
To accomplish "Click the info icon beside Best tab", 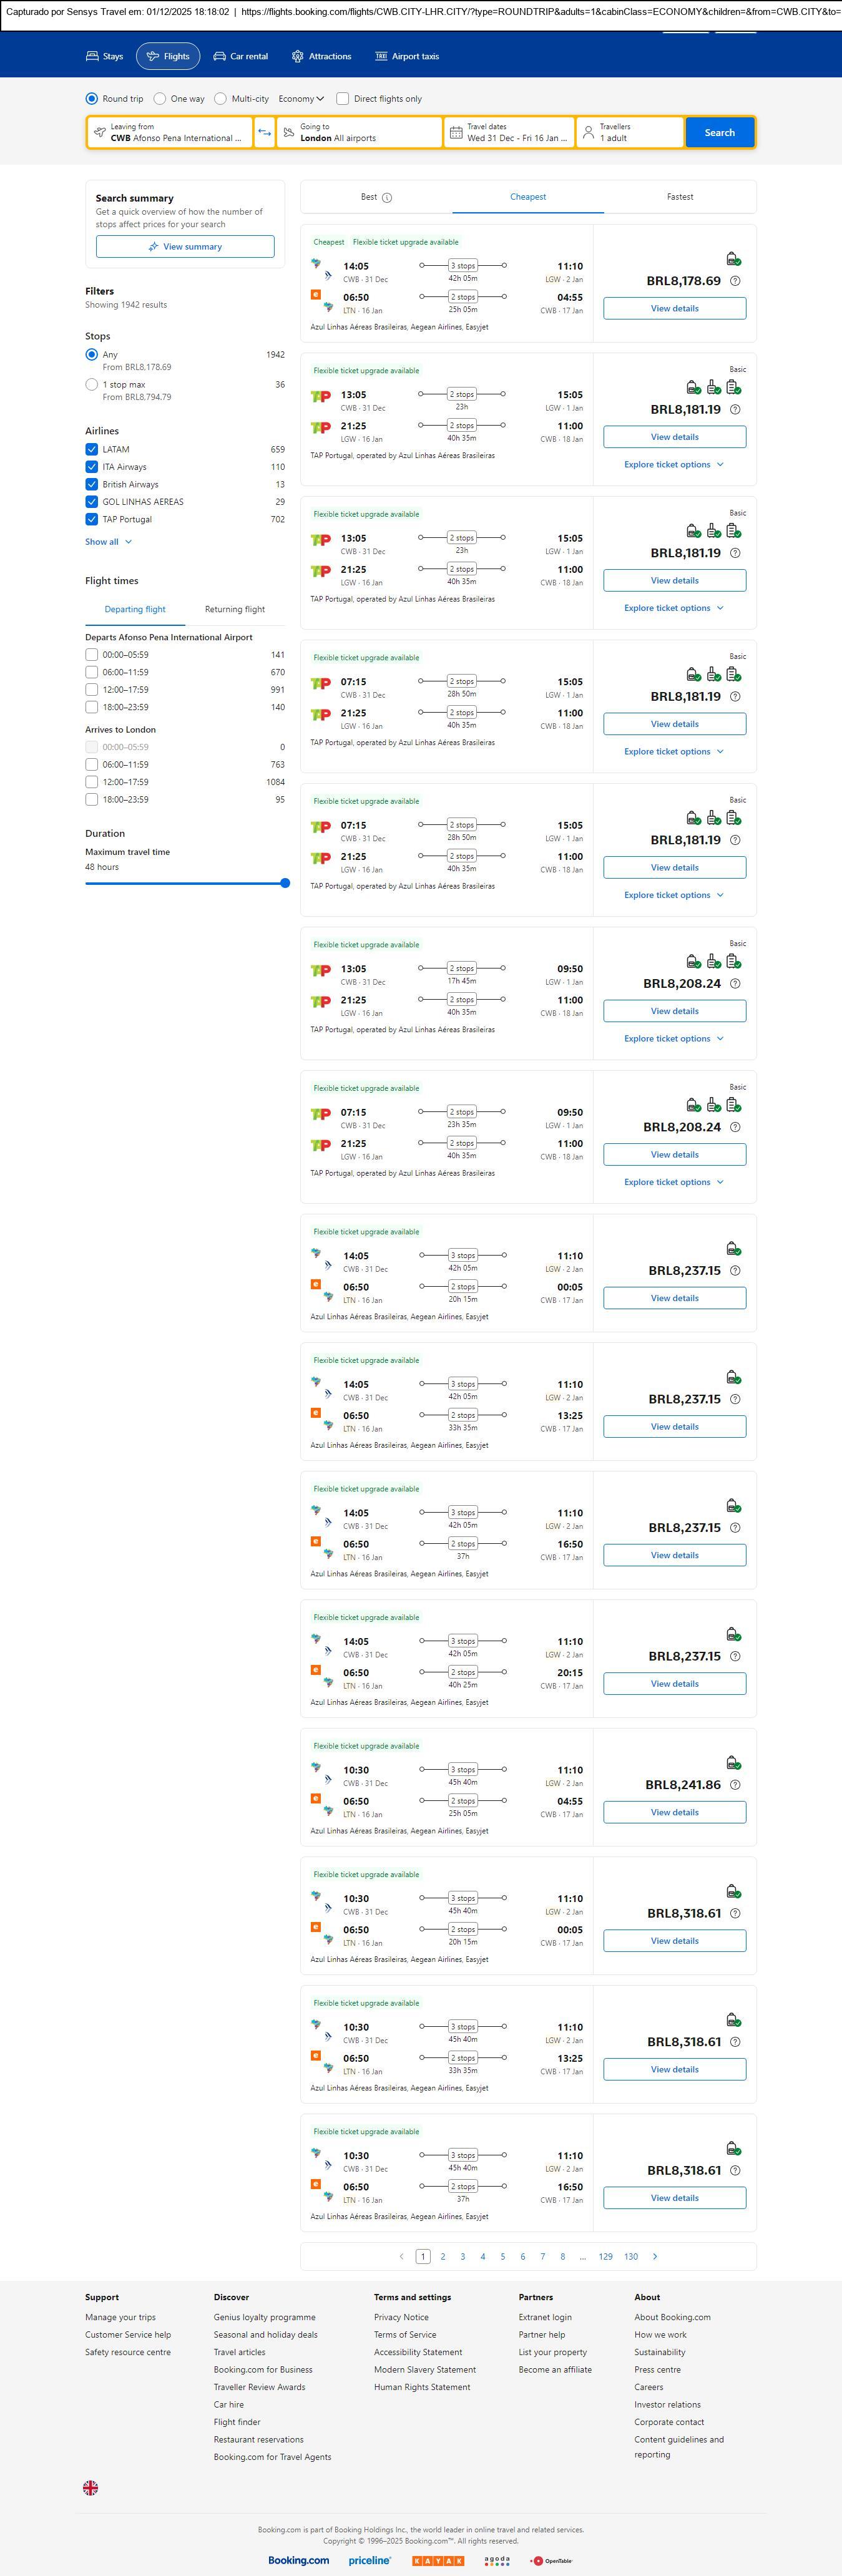I will (x=387, y=198).
